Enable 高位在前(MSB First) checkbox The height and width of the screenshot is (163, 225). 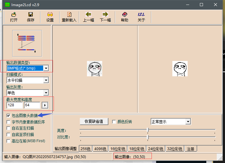8,141
